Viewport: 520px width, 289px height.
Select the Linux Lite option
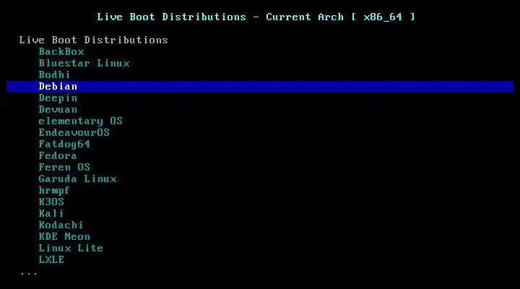[x=71, y=249]
